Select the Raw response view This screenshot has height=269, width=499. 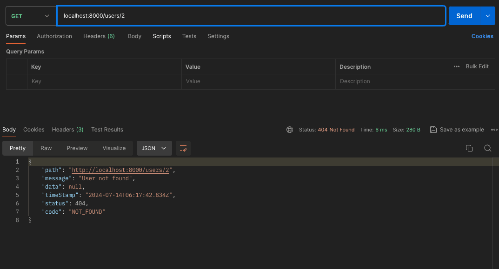(46, 148)
